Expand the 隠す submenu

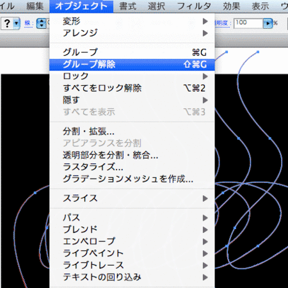click(x=132, y=100)
